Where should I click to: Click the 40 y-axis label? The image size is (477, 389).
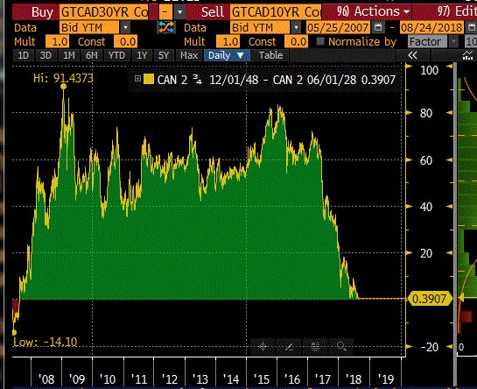coord(426,207)
